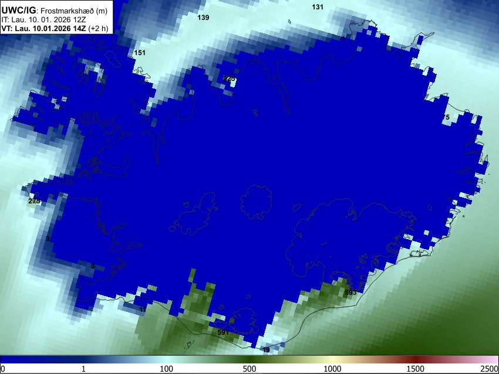Image resolution: width=499 pixels, height=374 pixels.
Task: Click the legend scale label 1000
Action: (x=332, y=369)
